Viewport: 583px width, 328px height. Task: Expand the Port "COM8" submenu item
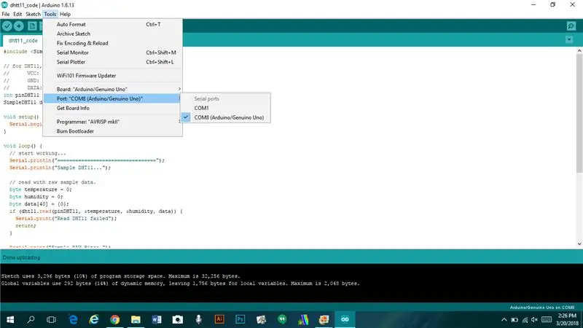tap(112, 98)
